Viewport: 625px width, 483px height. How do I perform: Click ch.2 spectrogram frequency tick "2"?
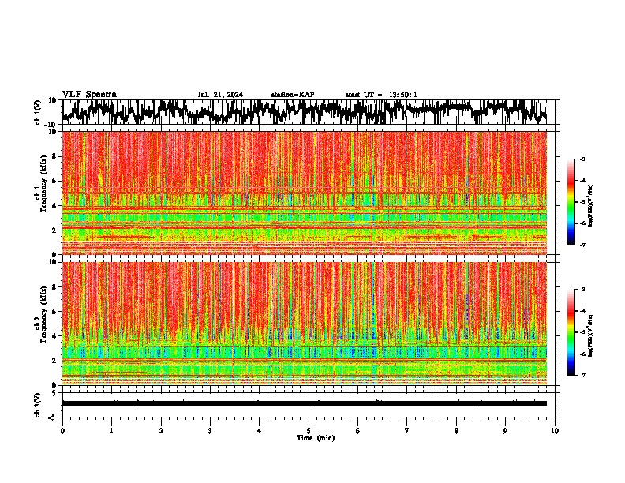54,361
